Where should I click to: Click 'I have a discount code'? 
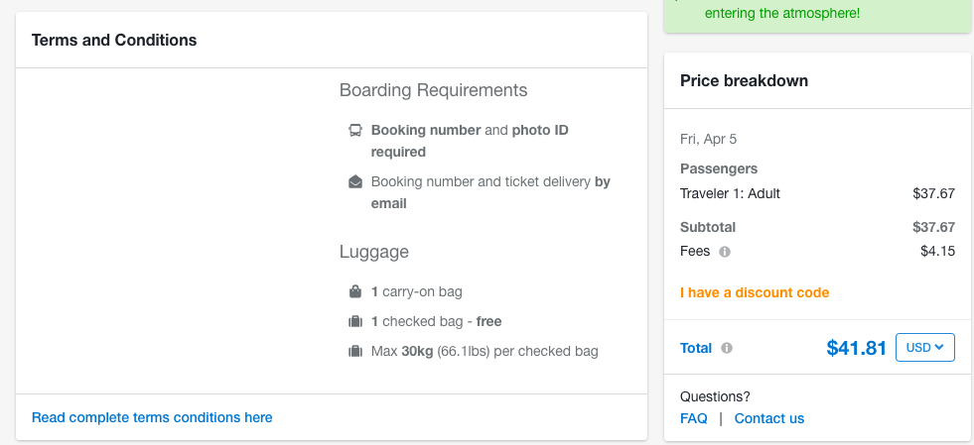[755, 292]
